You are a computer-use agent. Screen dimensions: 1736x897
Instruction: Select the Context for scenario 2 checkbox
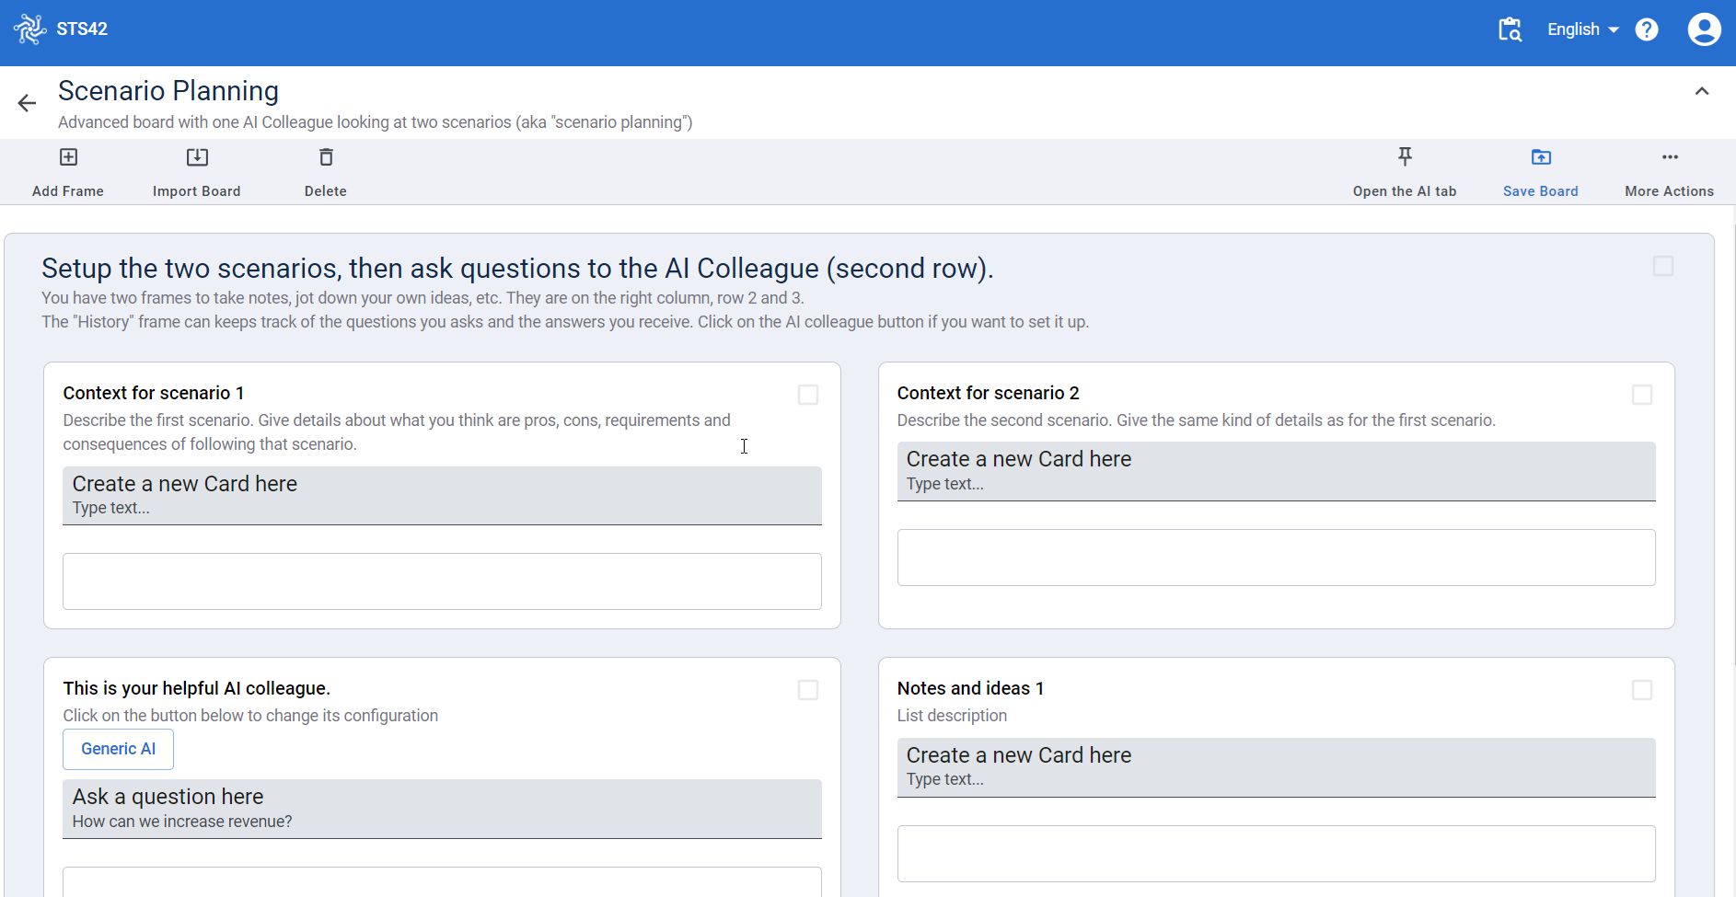click(1642, 395)
